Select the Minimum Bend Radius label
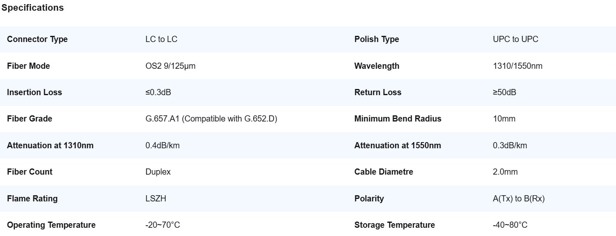Image resolution: width=616 pixels, height=236 pixels. (x=398, y=119)
